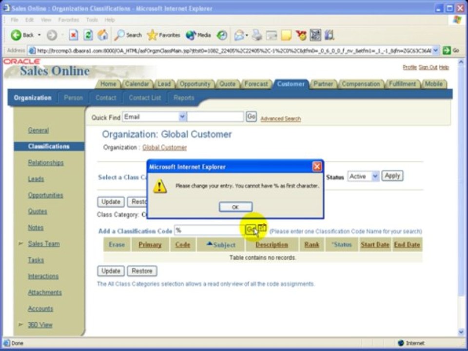
Task: Select the Person subtab
Action: point(73,98)
